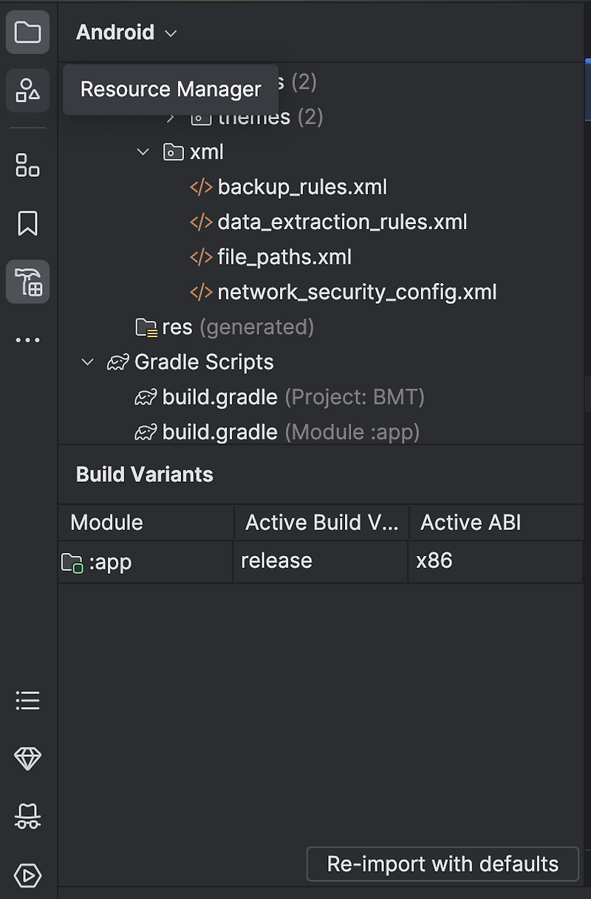Expand the themes folder

[171, 117]
